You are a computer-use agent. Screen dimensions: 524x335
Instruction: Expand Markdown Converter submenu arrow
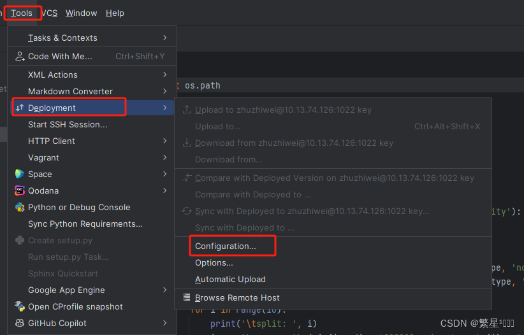(164, 91)
